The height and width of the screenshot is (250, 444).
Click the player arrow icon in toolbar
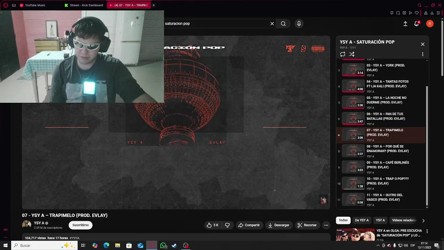click(x=411, y=13)
